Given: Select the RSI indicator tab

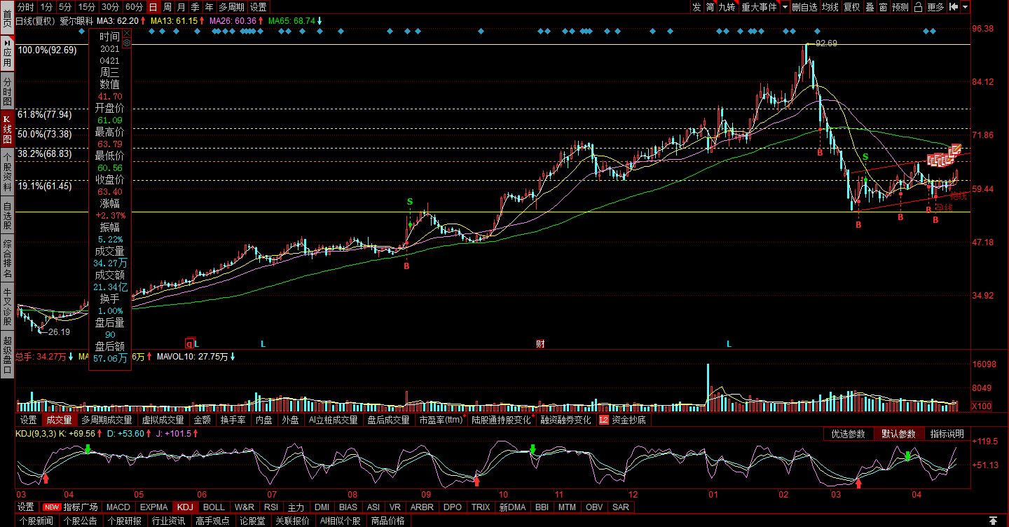Looking at the screenshot, I should (x=271, y=507).
